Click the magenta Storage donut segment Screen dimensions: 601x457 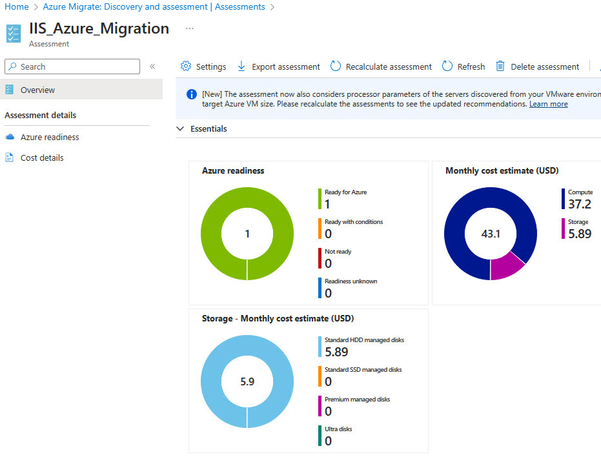click(505, 267)
